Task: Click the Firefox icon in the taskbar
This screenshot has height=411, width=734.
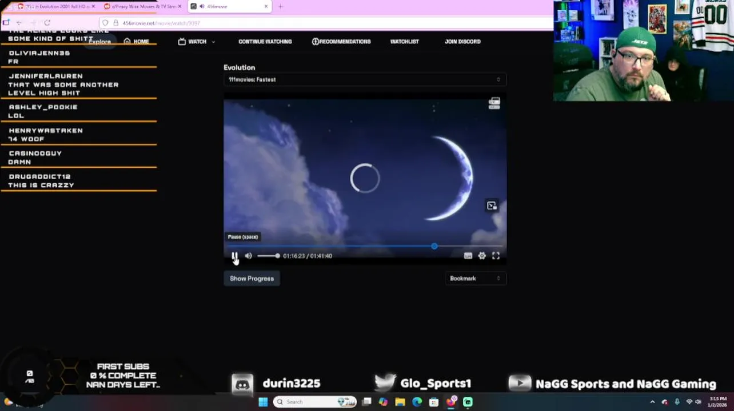Action: coord(451,402)
